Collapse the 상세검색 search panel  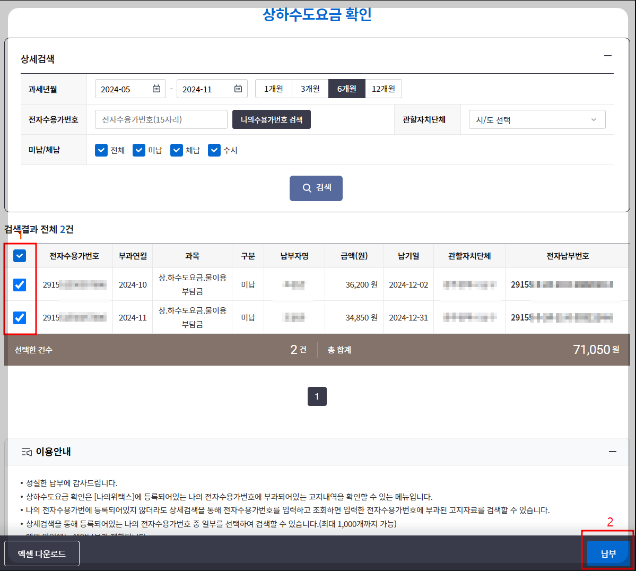point(607,55)
